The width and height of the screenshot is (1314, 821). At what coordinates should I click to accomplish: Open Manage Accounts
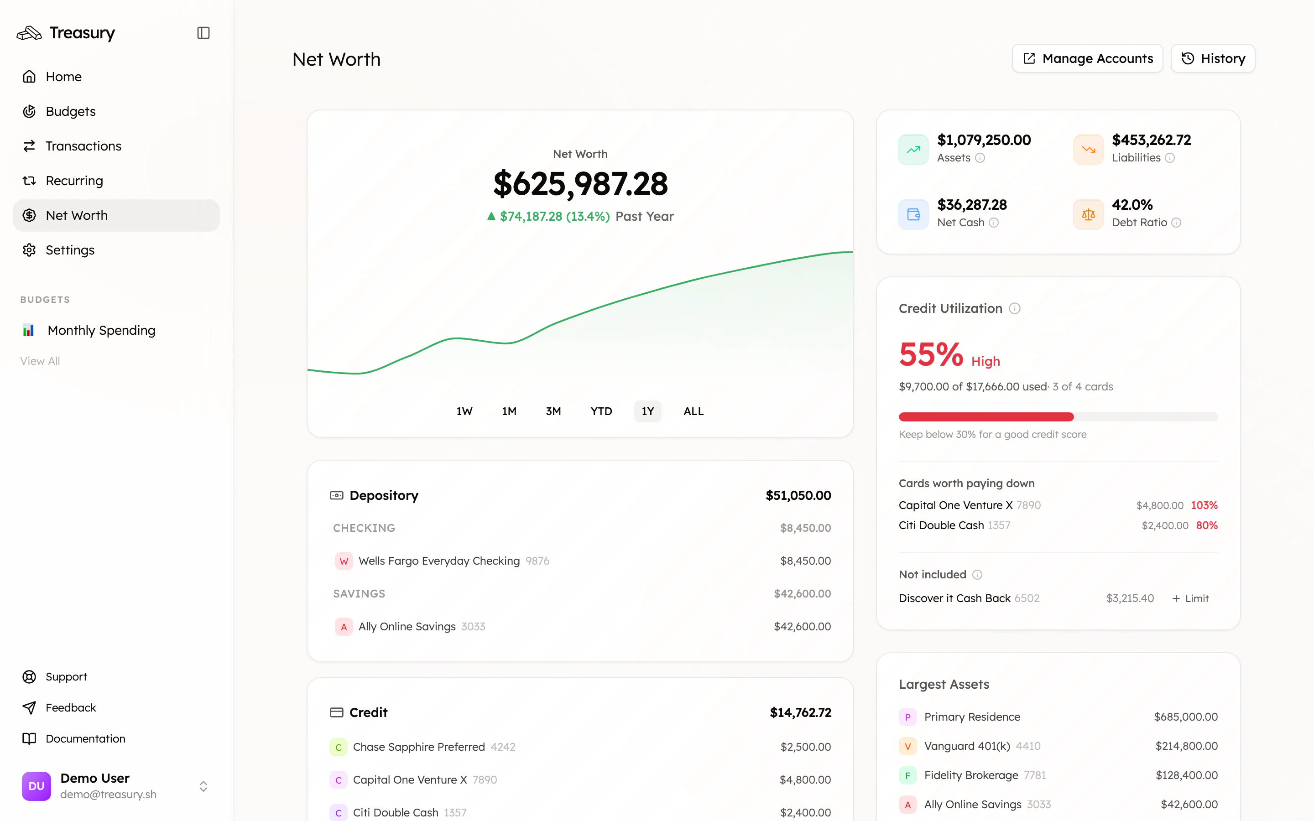pyautogui.click(x=1088, y=58)
